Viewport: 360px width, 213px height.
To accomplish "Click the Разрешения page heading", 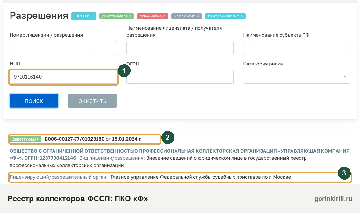I will tap(39, 16).
